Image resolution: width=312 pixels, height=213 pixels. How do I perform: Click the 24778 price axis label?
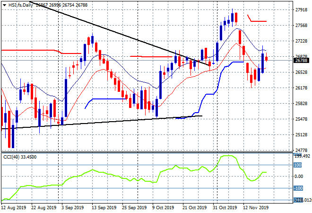tap(301, 150)
